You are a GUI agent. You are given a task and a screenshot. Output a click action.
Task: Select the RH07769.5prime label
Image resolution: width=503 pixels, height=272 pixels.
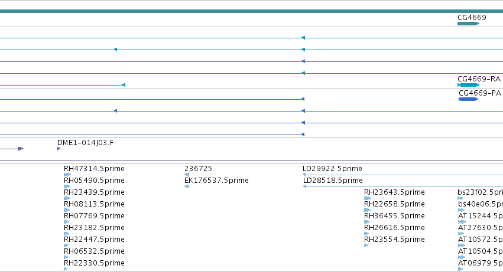coord(94,216)
